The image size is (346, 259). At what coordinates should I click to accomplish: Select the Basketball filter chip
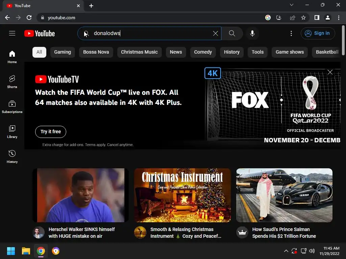[x=326, y=52]
